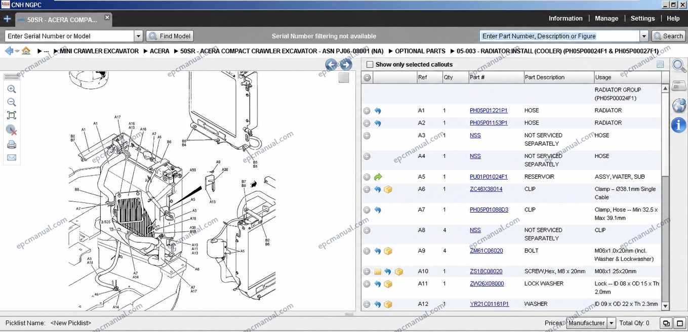Add A3 NSS row to picklist
This screenshot has width=688, height=332.
(x=367, y=136)
